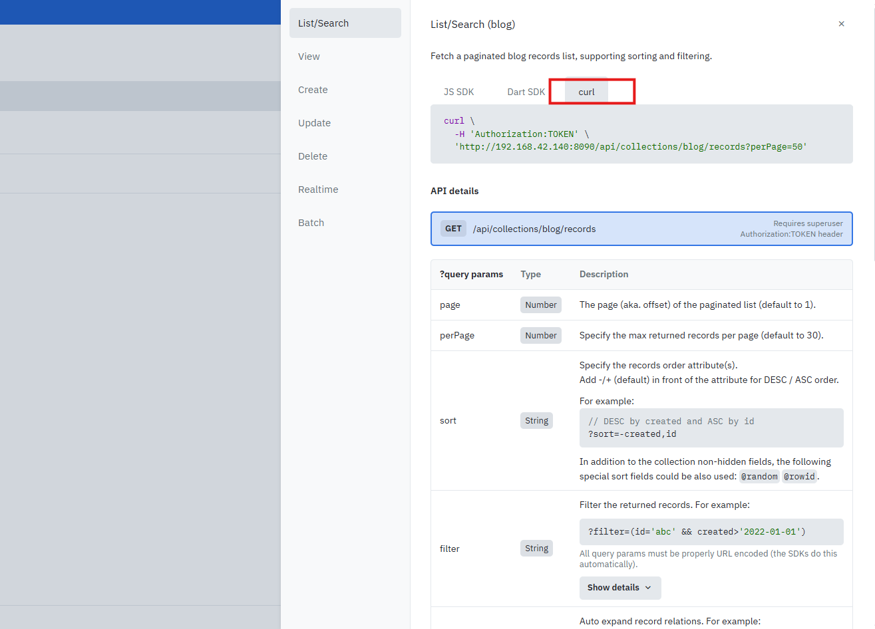The width and height of the screenshot is (875, 629).
Task: Click the ?sort=-created,id example code
Action: pos(632,434)
